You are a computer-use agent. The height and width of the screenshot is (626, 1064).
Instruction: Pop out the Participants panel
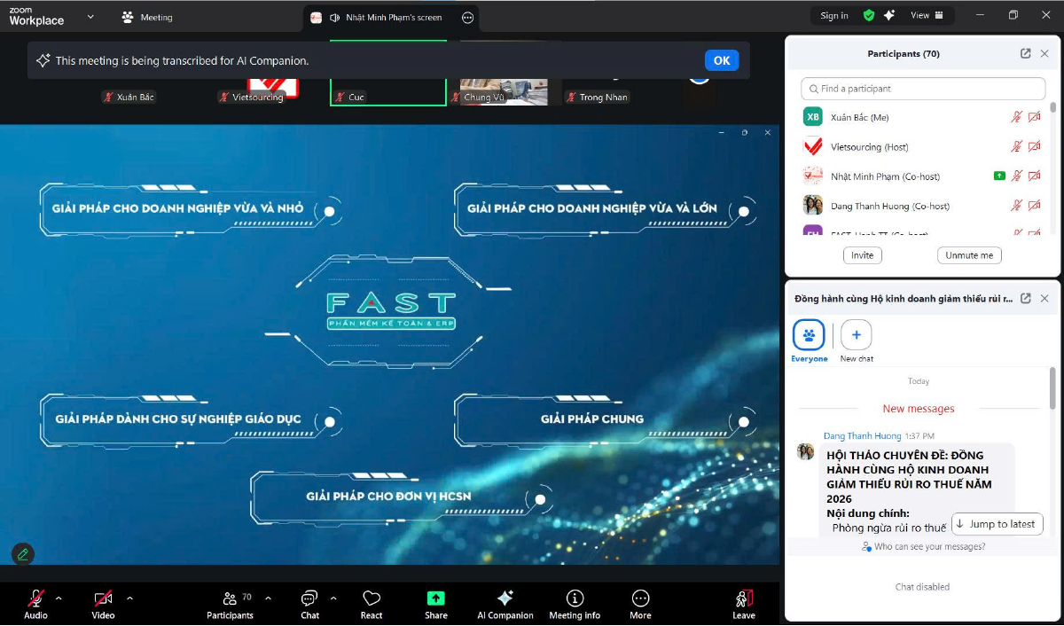(x=1025, y=54)
